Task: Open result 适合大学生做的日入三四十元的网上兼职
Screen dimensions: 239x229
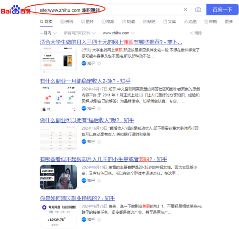Action: pyautogui.click(x=111, y=42)
